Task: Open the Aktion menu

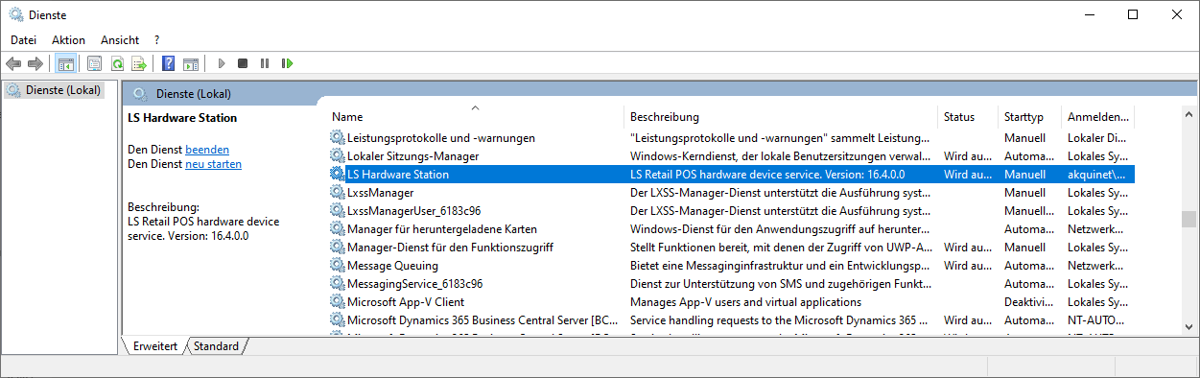Action: [69, 40]
